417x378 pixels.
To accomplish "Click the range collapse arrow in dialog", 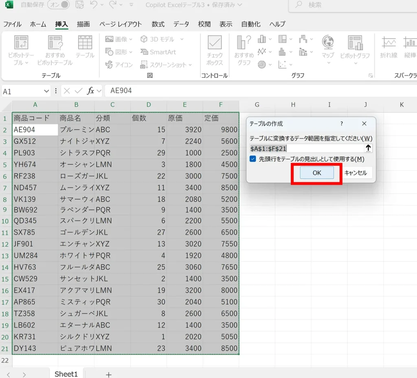I will coord(368,148).
